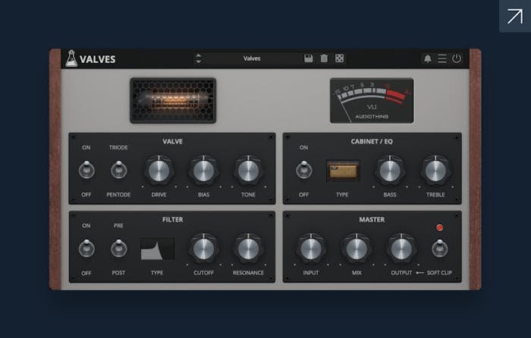Flip the Triode/Pentode switch

point(118,171)
